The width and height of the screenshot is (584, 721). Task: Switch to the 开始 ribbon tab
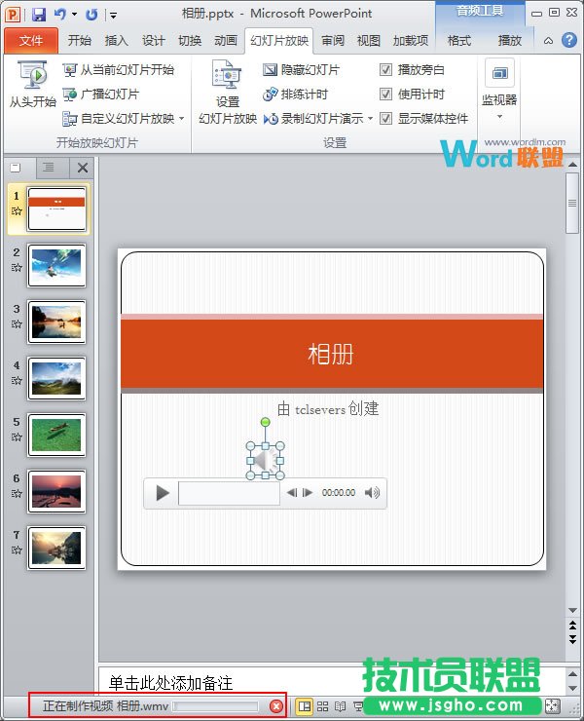coord(79,41)
